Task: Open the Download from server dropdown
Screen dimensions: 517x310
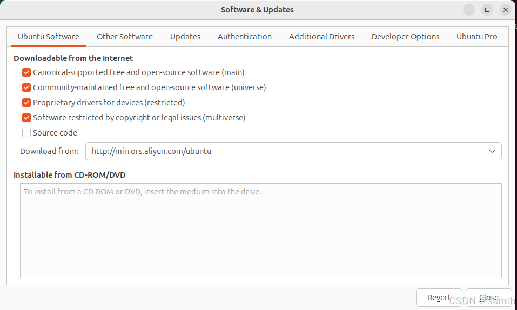Action: click(x=293, y=151)
